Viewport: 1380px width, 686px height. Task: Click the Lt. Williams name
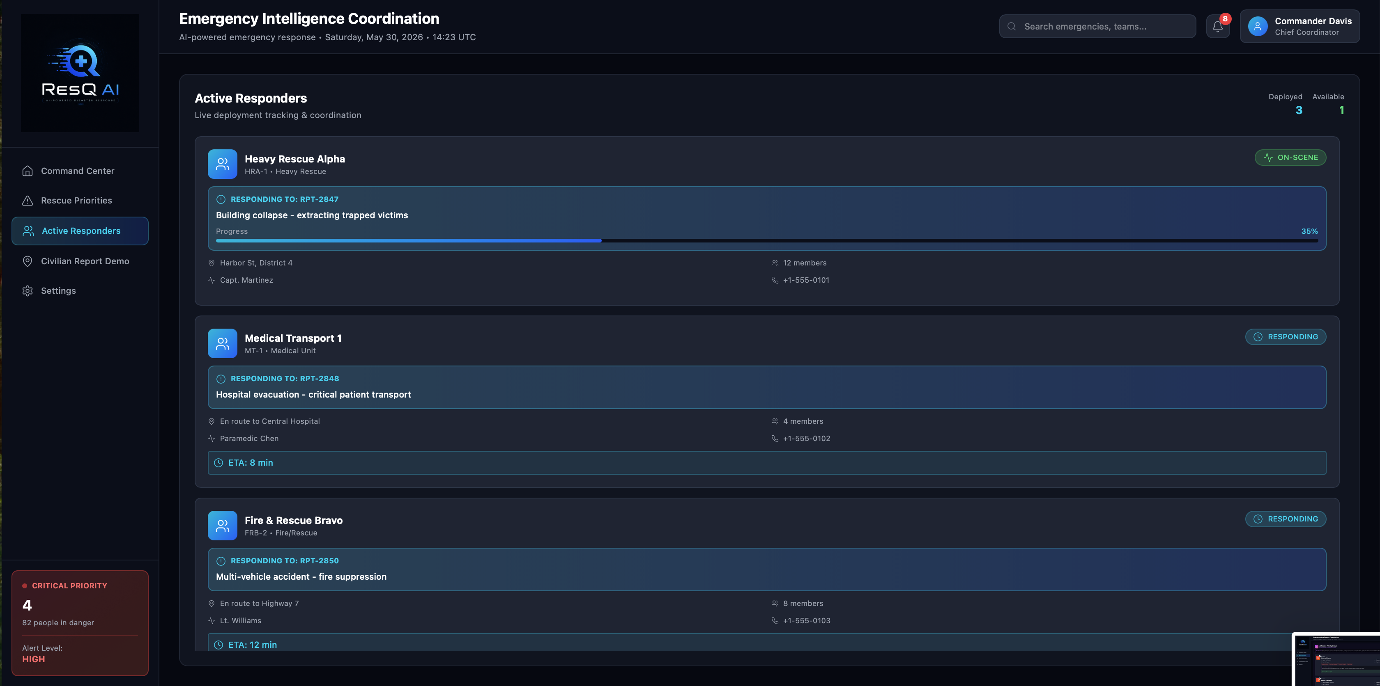click(x=241, y=621)
